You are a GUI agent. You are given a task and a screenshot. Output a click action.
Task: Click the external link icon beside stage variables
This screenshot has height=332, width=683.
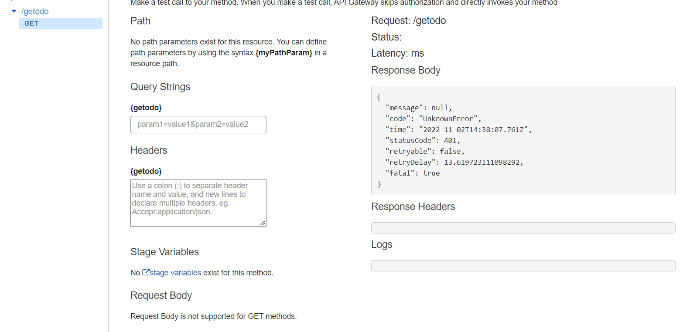coord(146,272)
